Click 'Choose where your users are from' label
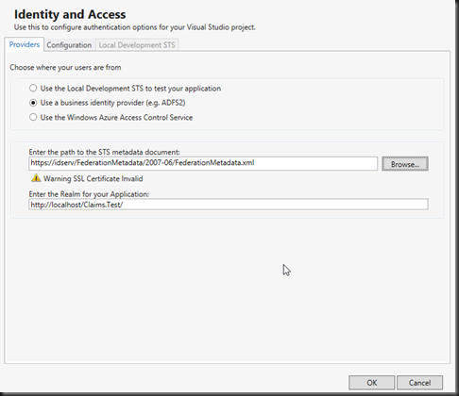This screenshot has width=459, height=396. (65, 68)
